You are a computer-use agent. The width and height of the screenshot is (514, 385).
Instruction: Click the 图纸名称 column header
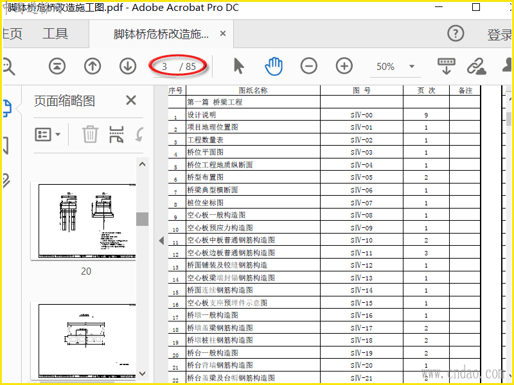(253, 90)
